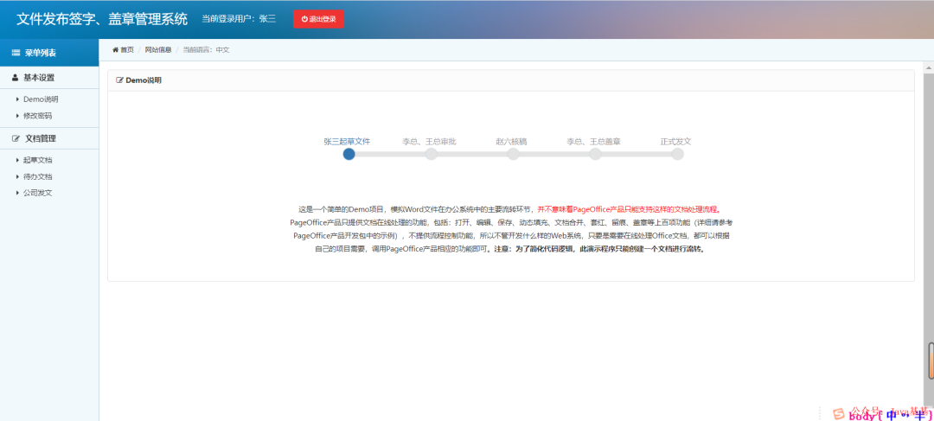Open the 待办文档 sidebar item
Image resolution: width=934 pixels, height=421 pixels.
click(37, 177)
